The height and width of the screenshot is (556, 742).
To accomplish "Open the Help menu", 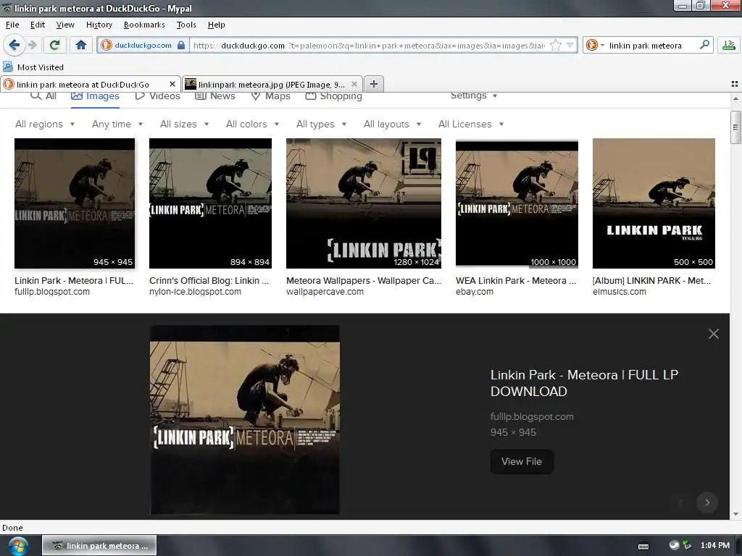I will point(216,25).
